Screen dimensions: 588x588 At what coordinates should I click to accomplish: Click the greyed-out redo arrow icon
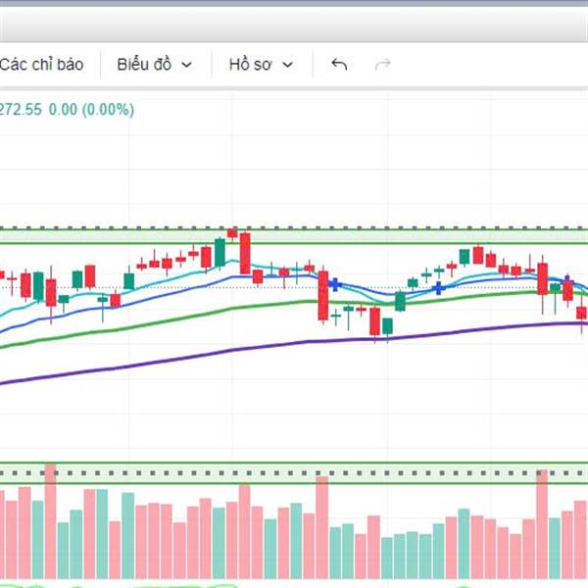pyautogui.click(x=382, y=65)
